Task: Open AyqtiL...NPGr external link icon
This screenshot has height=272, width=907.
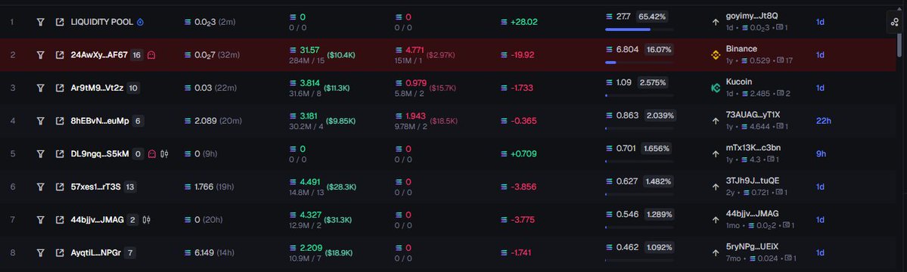Action: click(59, 252)
